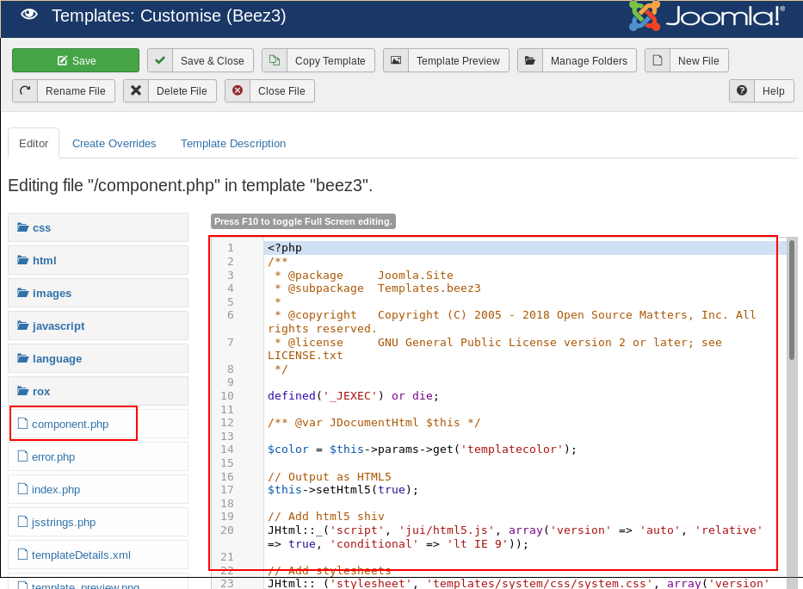Click the Delete File X icon
This screenshot has height=589, width=803.
136,90
